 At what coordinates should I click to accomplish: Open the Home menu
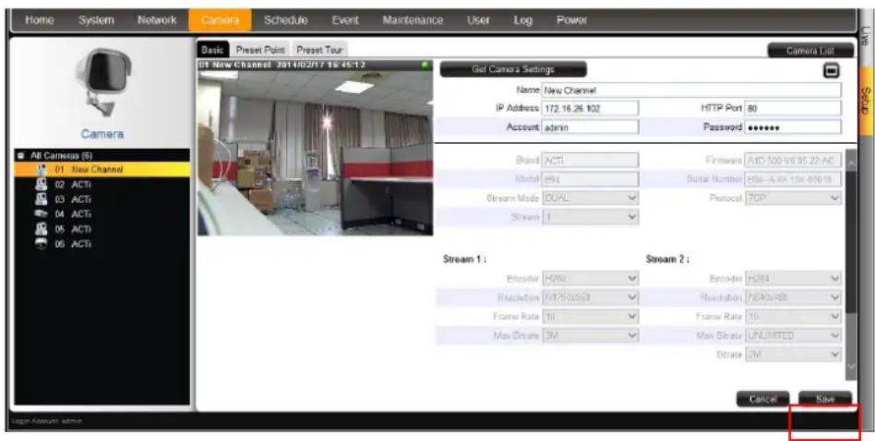(39, 20)
